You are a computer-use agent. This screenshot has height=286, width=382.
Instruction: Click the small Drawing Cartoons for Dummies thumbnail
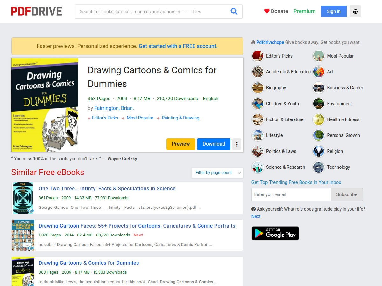click(23, 271)
